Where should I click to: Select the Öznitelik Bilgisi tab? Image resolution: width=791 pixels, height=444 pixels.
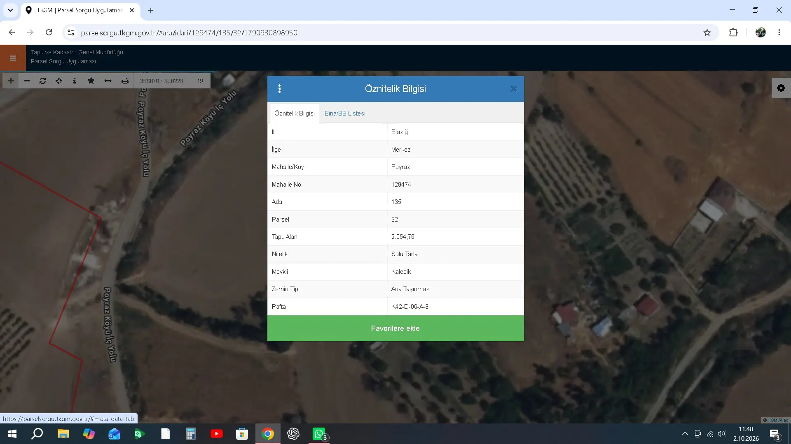295,113
